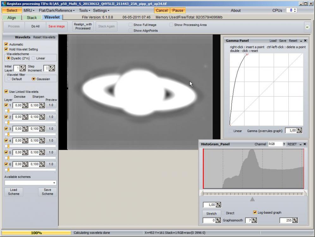The image size is (315, 237).
Task: Click the layer 3 wavelet slider handle
Action: pos(8,134)
